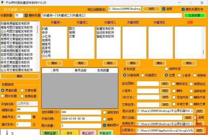Select the 抖音图文 publish type
The image size is (208, 135).
pos(142,75)
